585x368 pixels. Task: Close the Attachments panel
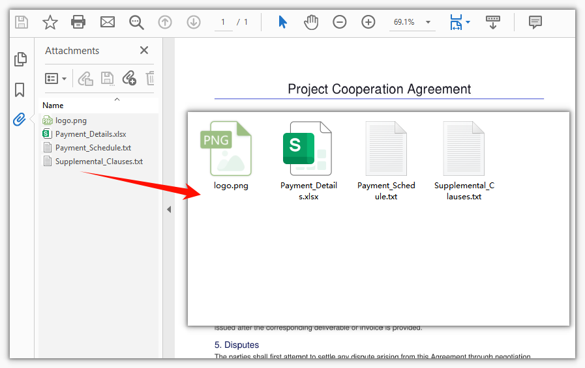[x=144, y=50]
